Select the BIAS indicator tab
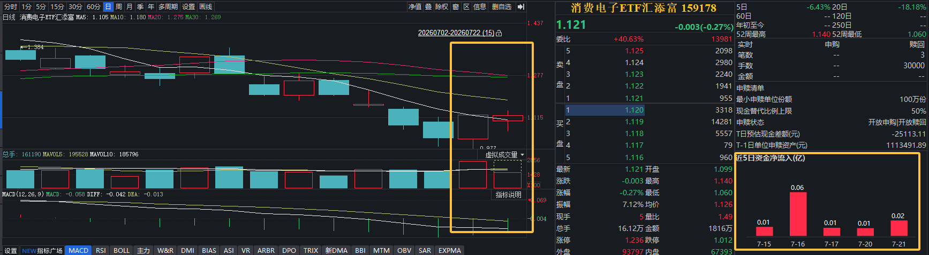This screenshot has width=929, height=255. coord(209,251)
